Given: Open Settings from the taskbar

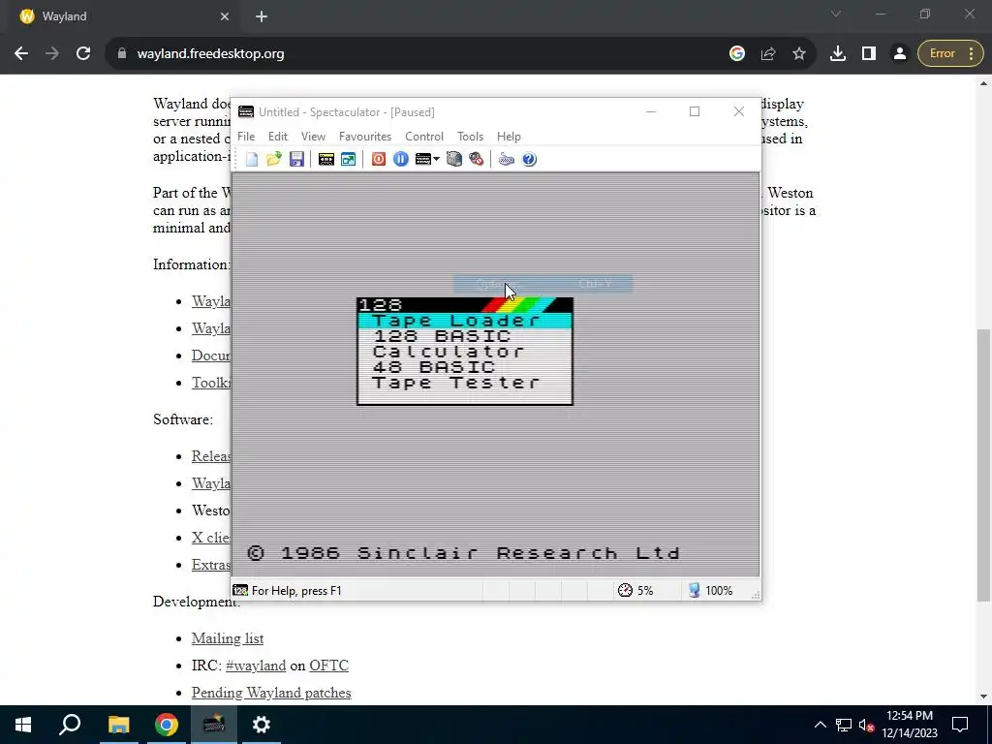Looking at the screenshot, I should tap(262, 725).
